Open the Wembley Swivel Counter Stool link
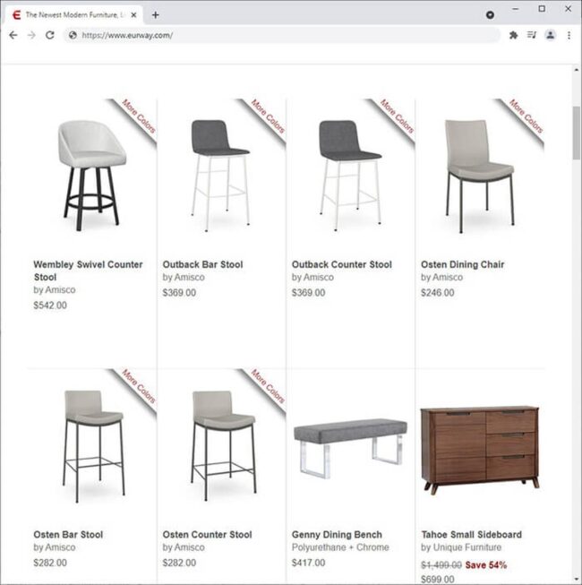 tap(88, 271)
